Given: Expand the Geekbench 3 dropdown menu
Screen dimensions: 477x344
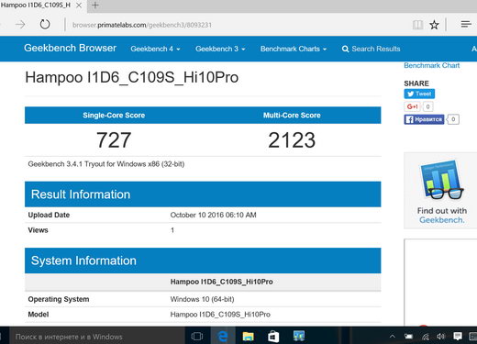Looking at the screenshot, I should click(x=220, y=49).
